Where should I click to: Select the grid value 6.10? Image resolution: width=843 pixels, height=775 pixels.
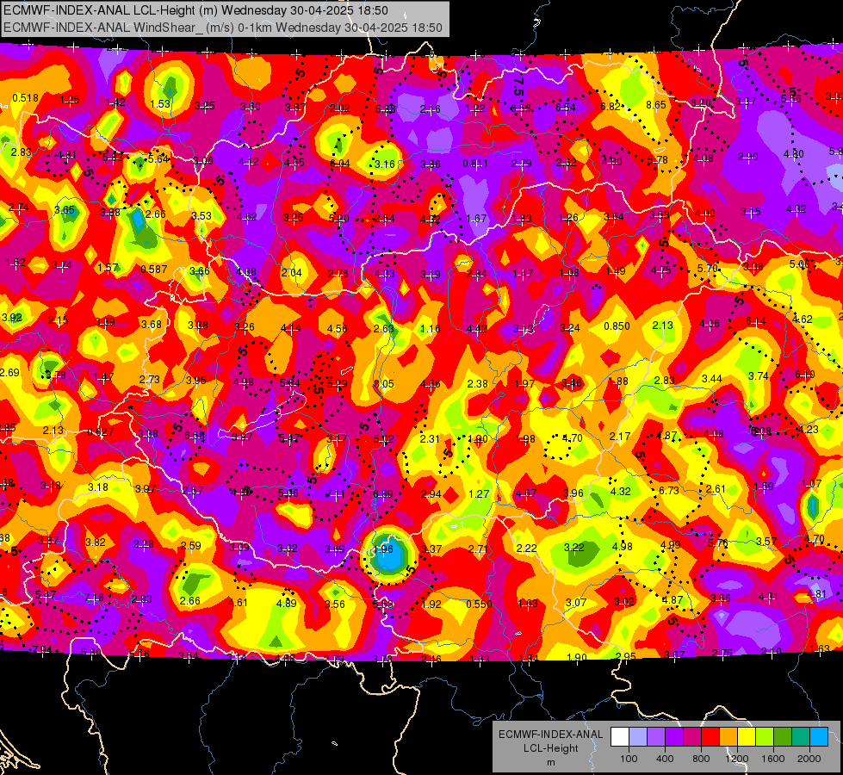(805, 375)
